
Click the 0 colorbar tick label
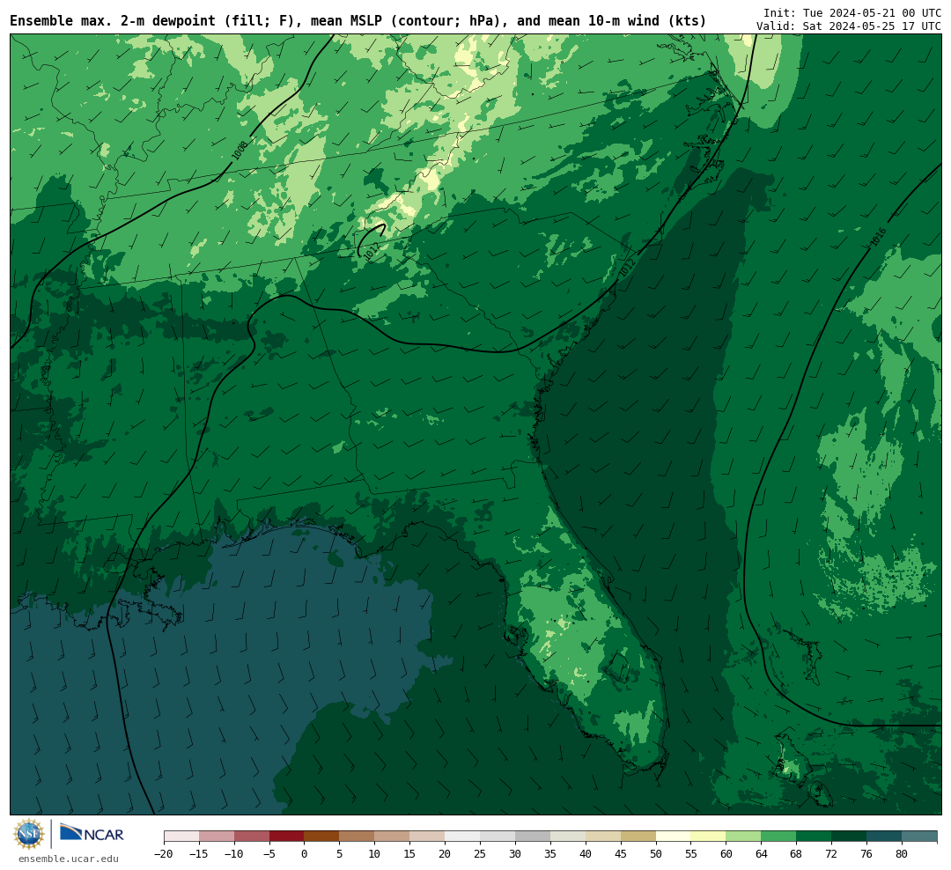[305, 853]
